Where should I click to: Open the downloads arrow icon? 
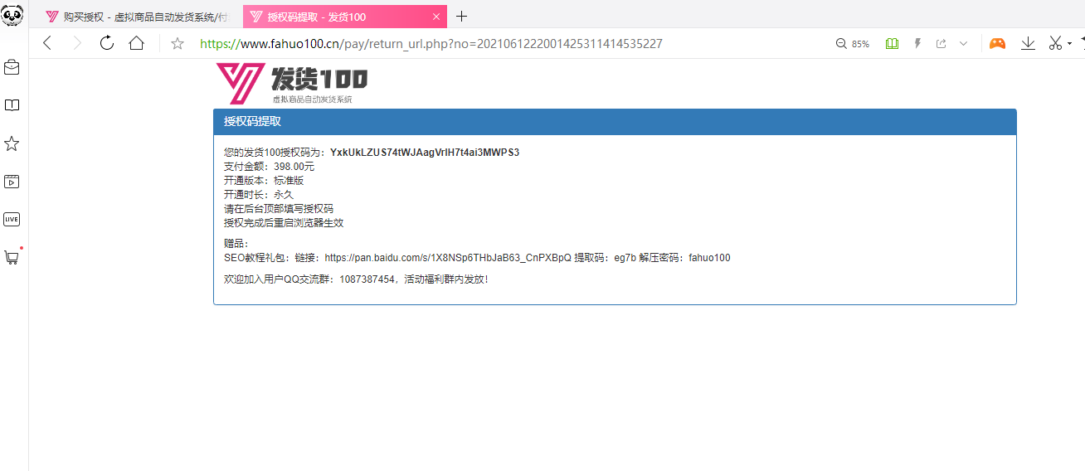[1028, 44]
